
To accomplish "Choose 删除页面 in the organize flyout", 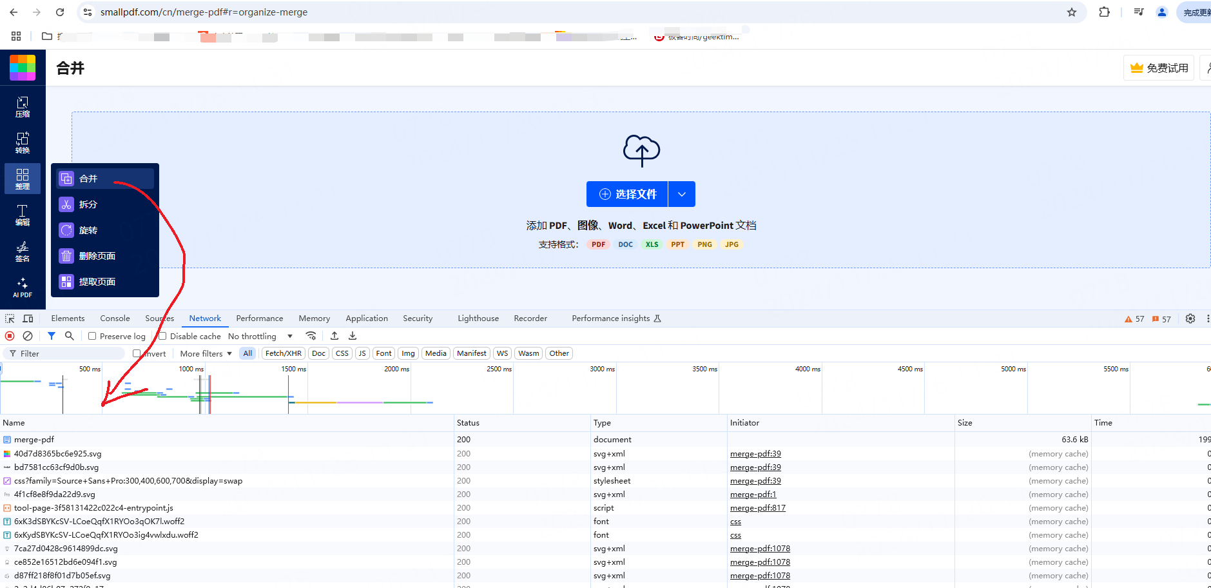I will [105, 256].
